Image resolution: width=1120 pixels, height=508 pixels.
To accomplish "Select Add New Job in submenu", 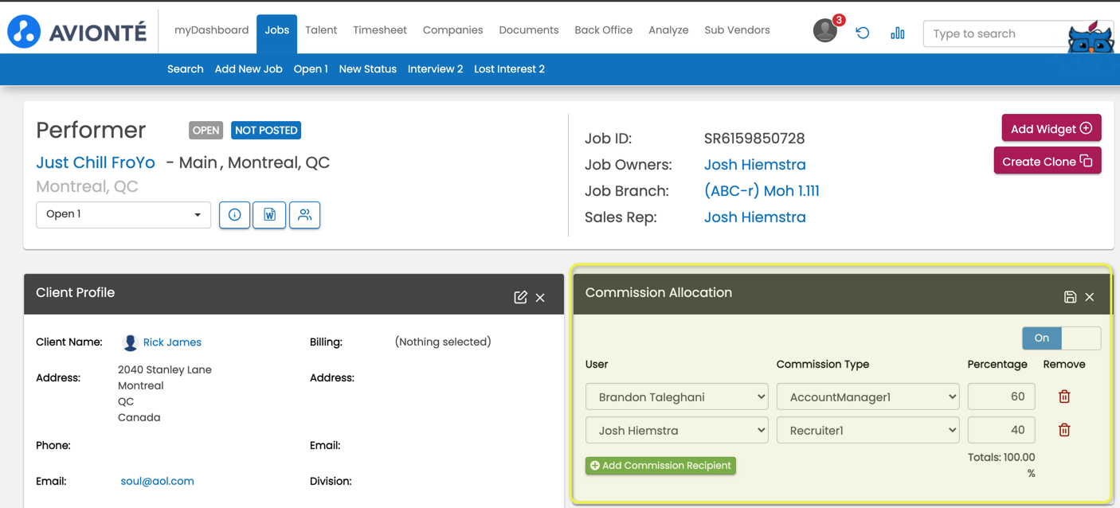I will [x=249, y=69].
